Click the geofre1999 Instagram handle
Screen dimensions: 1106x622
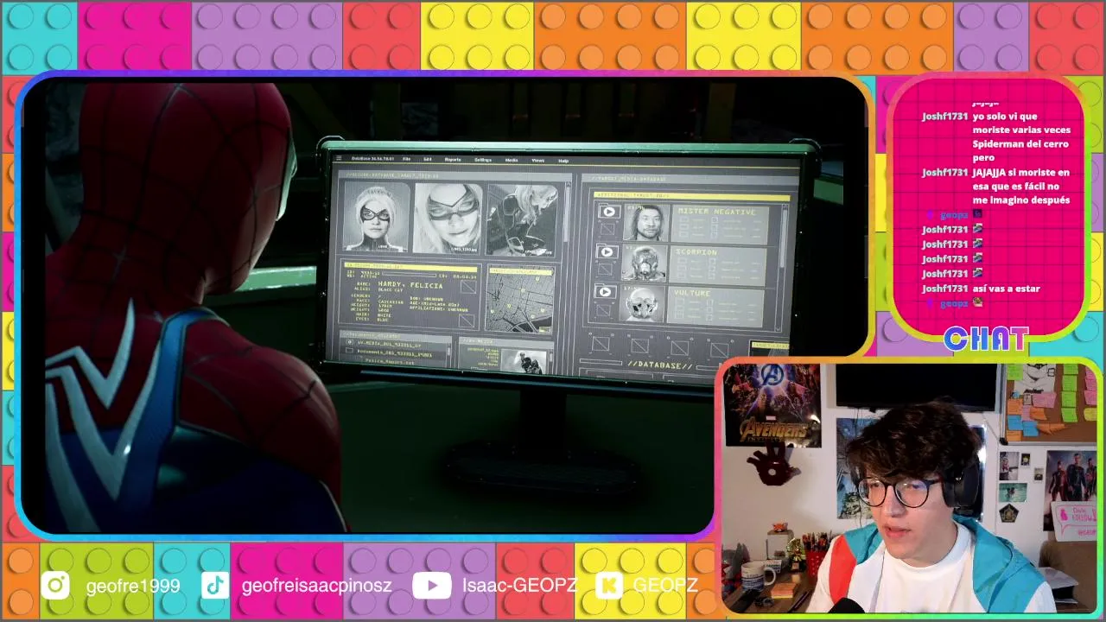(133, 586)
